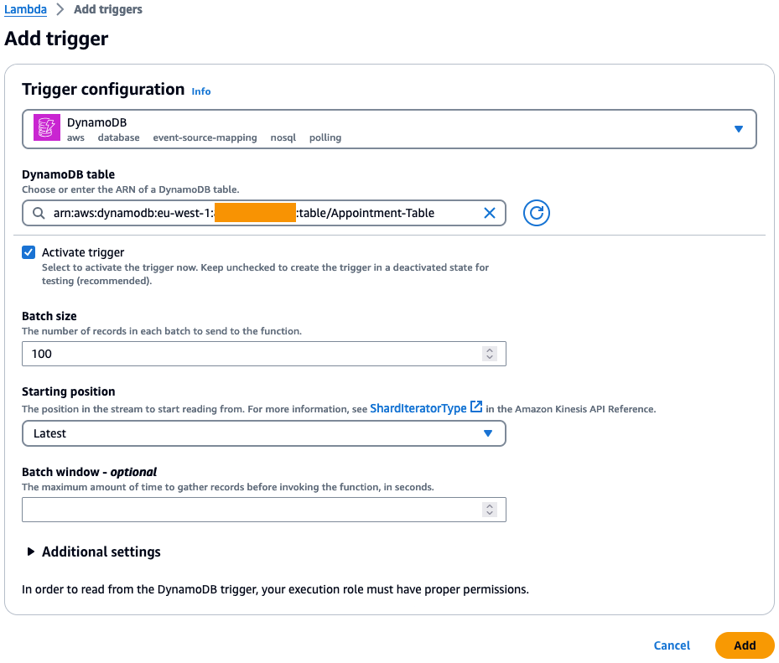Image resolution: width=779 pixels, height=663 pixels.
Task: Open the trigger source selector dropdown
Action: point(739,128)
